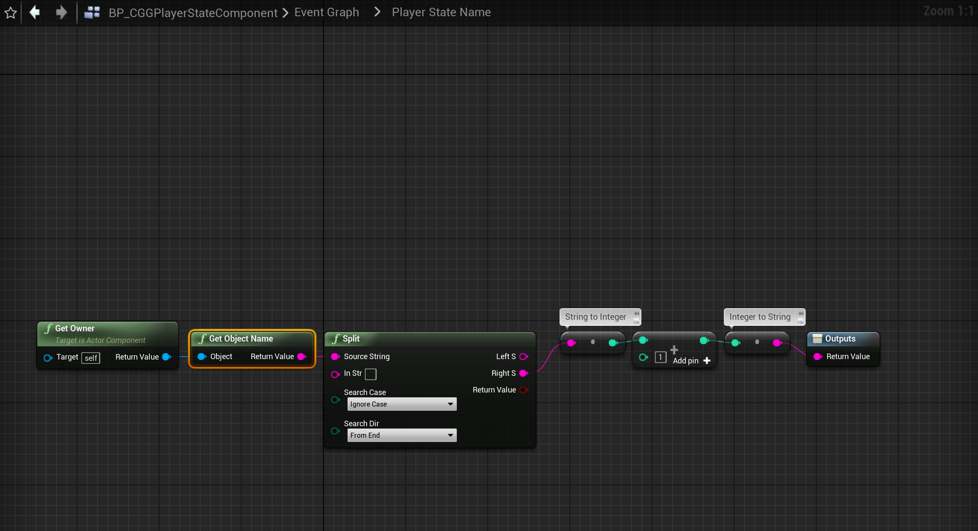Navigate back with the left arrow
This screenshot has width=978, height=531.
pos(35,12)
